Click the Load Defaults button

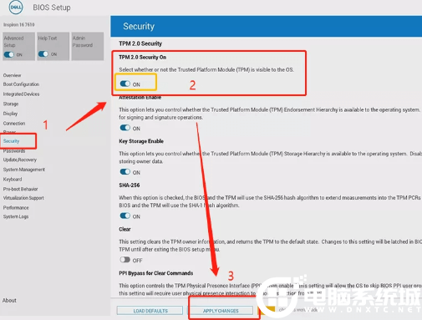coord(150,311)
